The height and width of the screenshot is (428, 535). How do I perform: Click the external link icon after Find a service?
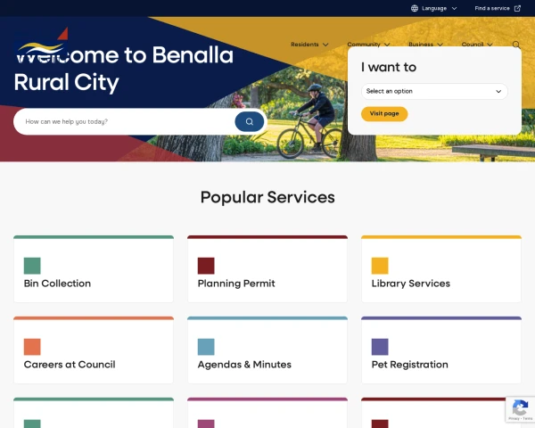click(517, 8)
